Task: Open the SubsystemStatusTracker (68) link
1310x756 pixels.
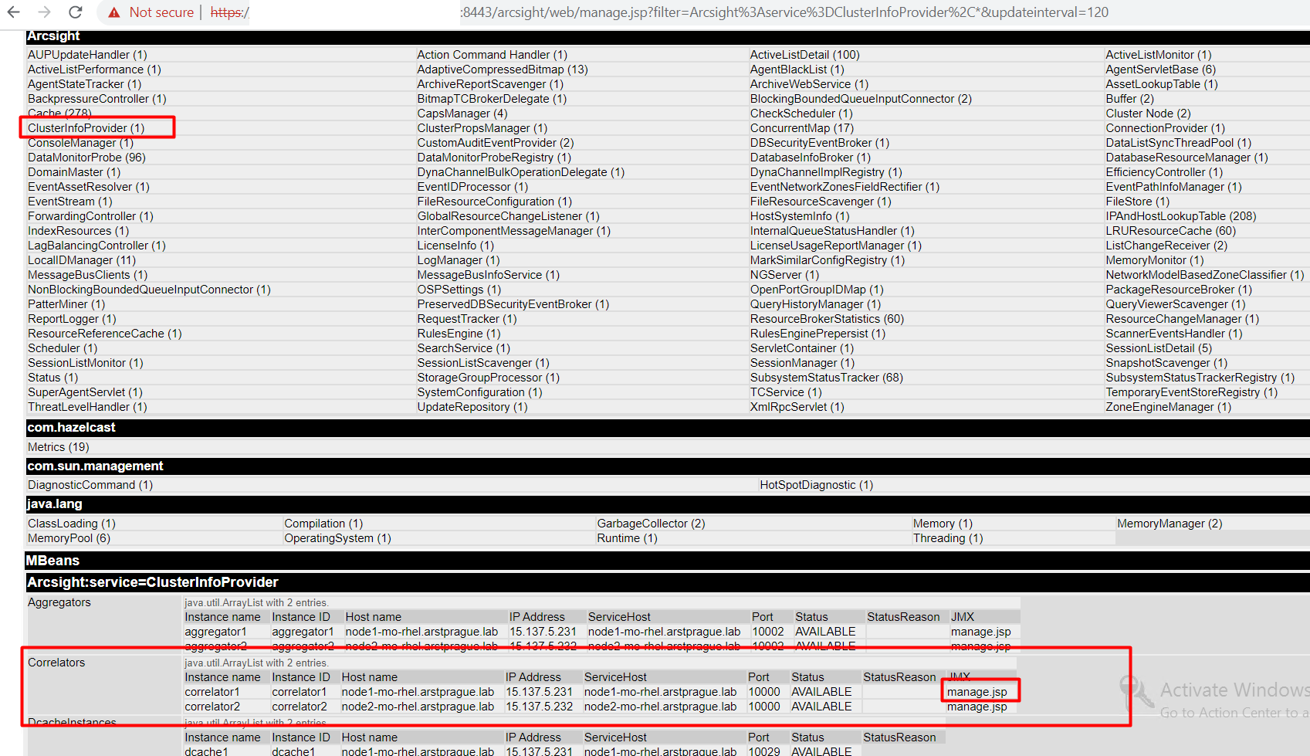Action: coord(826,378)
